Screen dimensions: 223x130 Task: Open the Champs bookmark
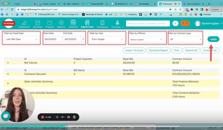coord(205,14)
